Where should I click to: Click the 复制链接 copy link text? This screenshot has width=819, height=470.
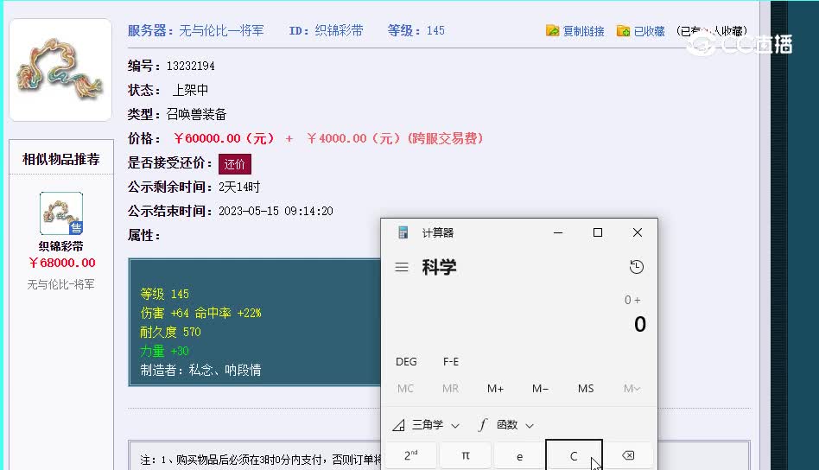tap(583, 31)
